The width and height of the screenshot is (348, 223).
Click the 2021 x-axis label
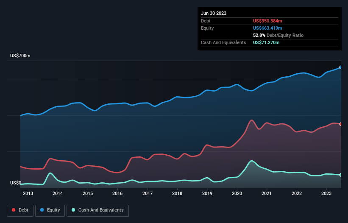[267, 193]
